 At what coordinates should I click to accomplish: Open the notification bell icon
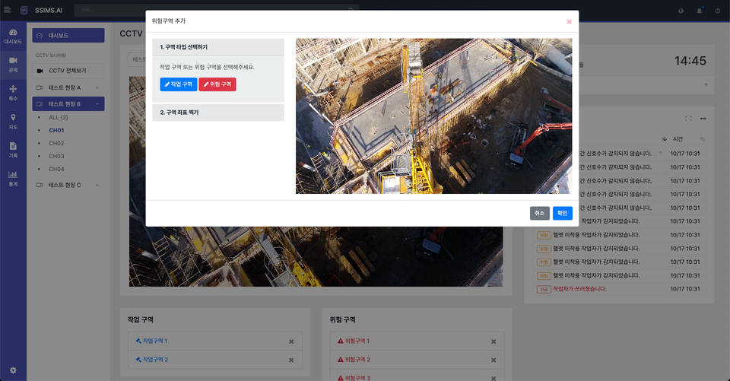[x=700, y=11]
